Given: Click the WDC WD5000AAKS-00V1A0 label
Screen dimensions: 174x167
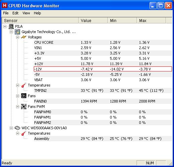Looking at the screenshot, I should pyautogui.click(x=44, y=128).
